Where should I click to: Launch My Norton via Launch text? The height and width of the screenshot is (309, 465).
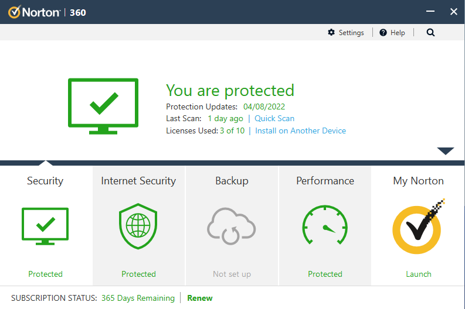(418, 274)
